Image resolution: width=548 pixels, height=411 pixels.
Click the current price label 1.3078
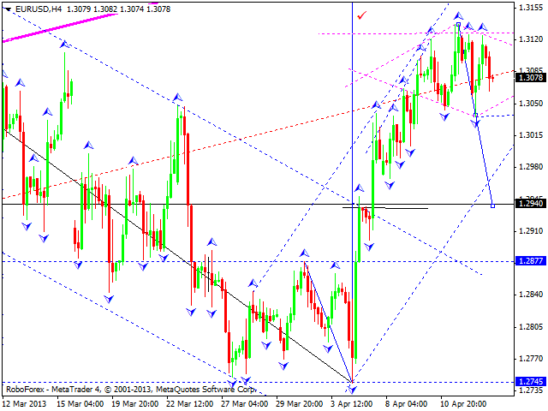(x=528, y=77)
